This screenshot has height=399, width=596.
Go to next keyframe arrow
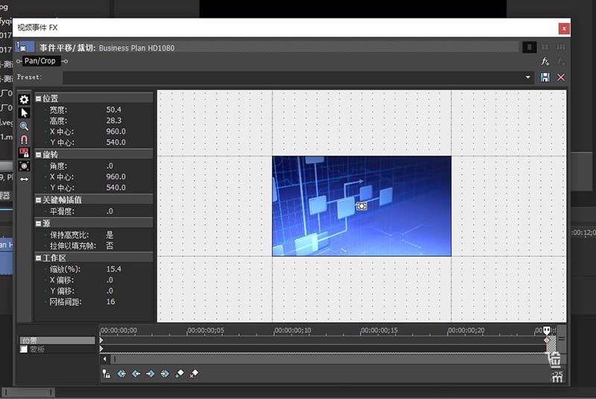(150, 374)
